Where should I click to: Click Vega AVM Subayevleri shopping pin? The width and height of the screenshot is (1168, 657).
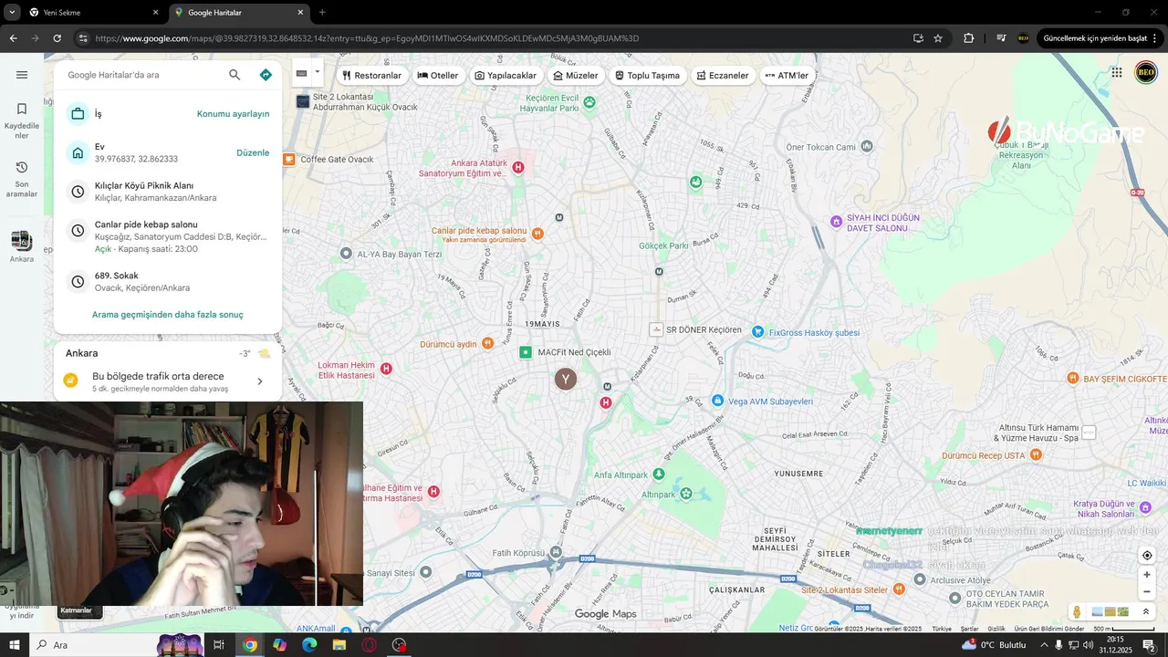(x=717, y=401)
